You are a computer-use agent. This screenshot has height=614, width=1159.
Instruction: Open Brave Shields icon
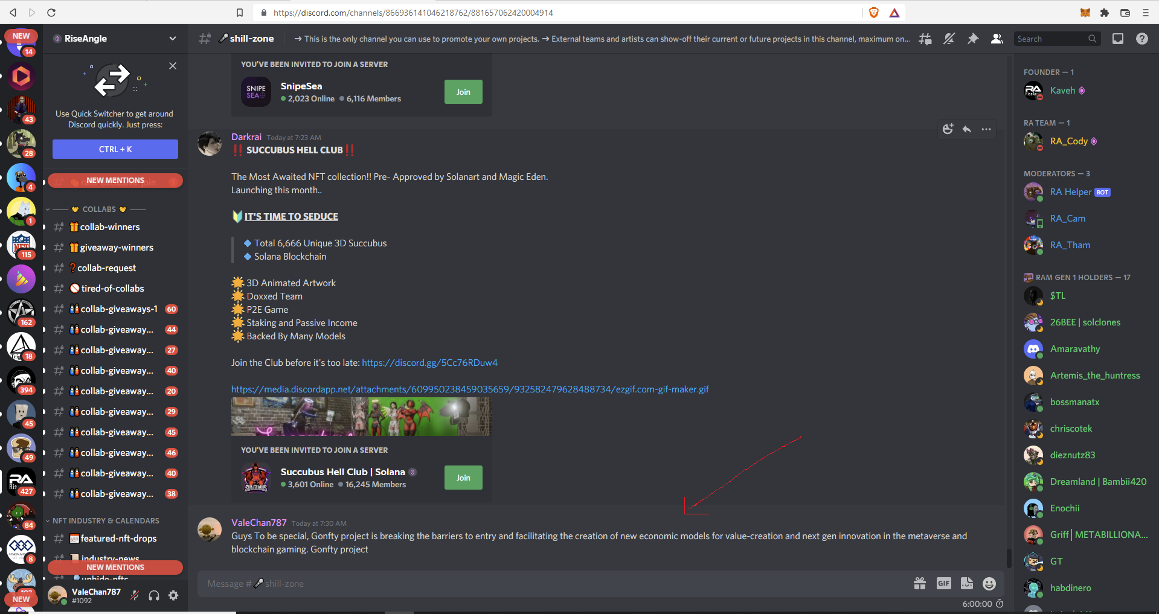tap(873, 13)
